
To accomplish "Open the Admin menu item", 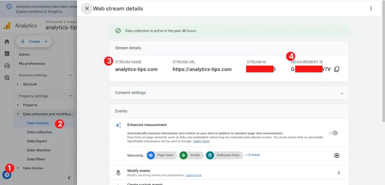I will [24, 55].
